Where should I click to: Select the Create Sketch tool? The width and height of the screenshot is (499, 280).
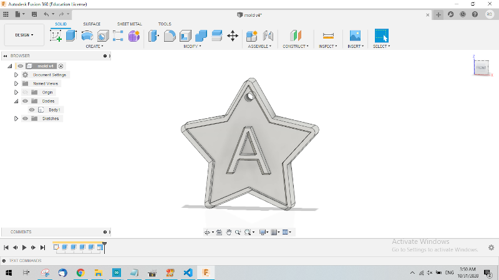[56, 35]
